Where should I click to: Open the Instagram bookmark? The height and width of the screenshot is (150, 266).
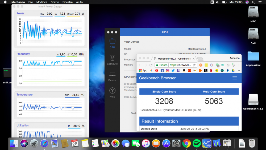167,71
